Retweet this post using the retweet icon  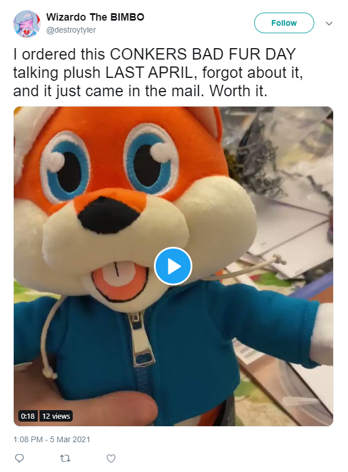pos(65,458)
